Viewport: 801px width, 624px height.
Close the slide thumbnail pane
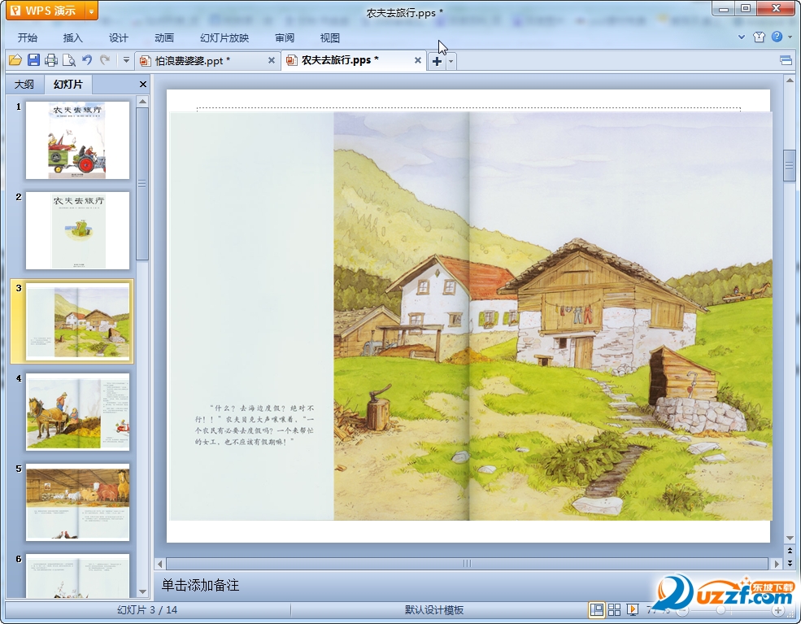click(143, 85)
